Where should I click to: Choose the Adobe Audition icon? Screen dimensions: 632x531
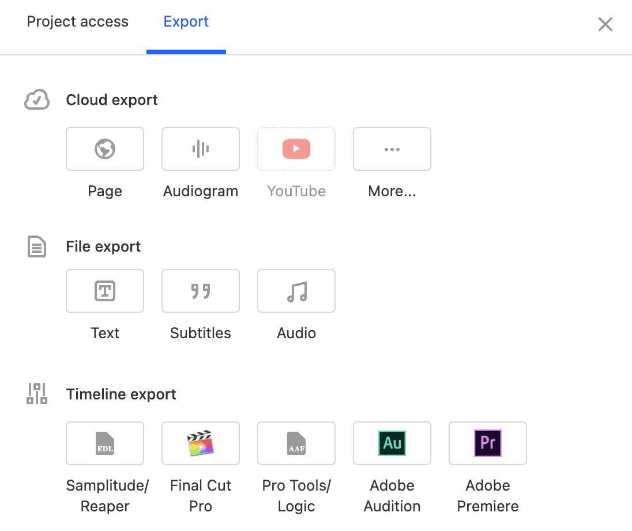(x=392, y=443)
